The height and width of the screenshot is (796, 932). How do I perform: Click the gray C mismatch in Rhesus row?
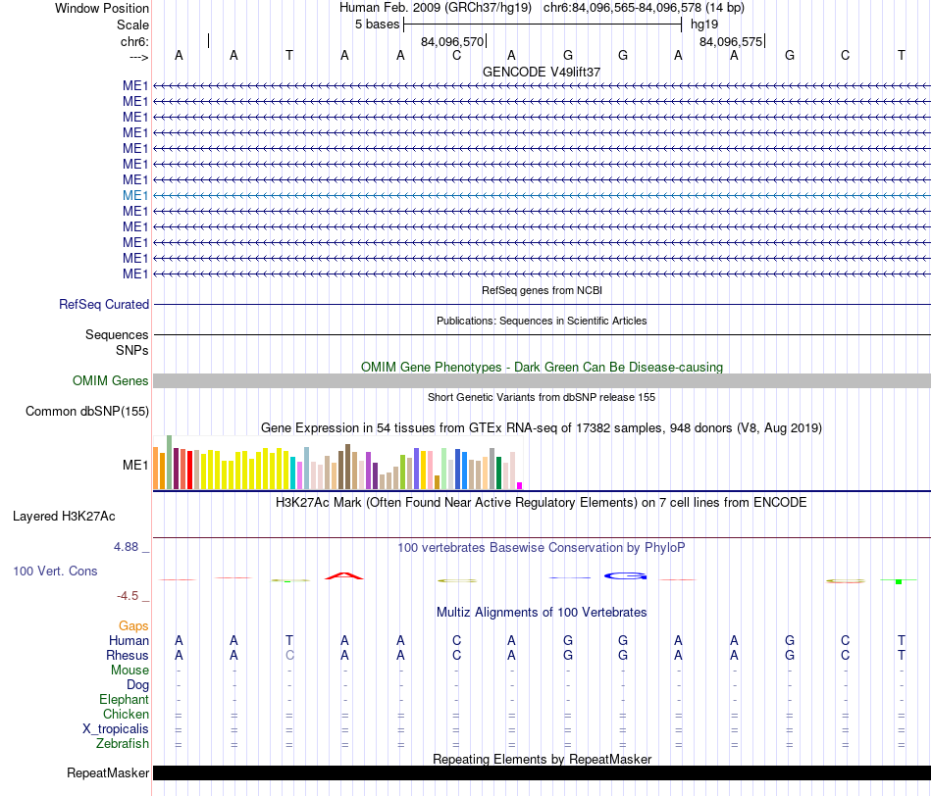[x=289, y=655]
